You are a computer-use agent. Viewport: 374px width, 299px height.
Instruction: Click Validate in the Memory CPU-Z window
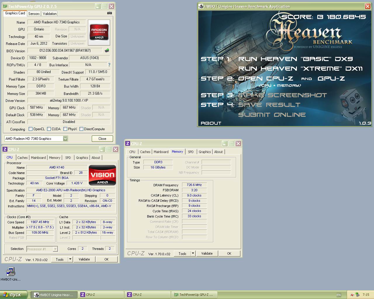click(x=207, y=253)
